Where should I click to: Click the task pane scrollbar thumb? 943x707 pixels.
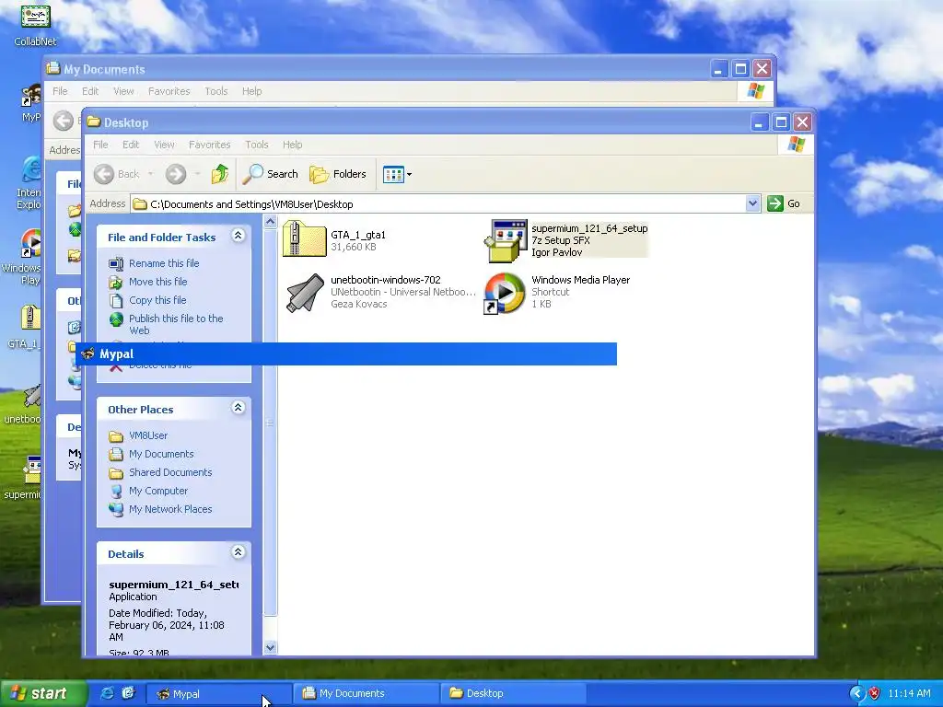click(x=270, y=423)
